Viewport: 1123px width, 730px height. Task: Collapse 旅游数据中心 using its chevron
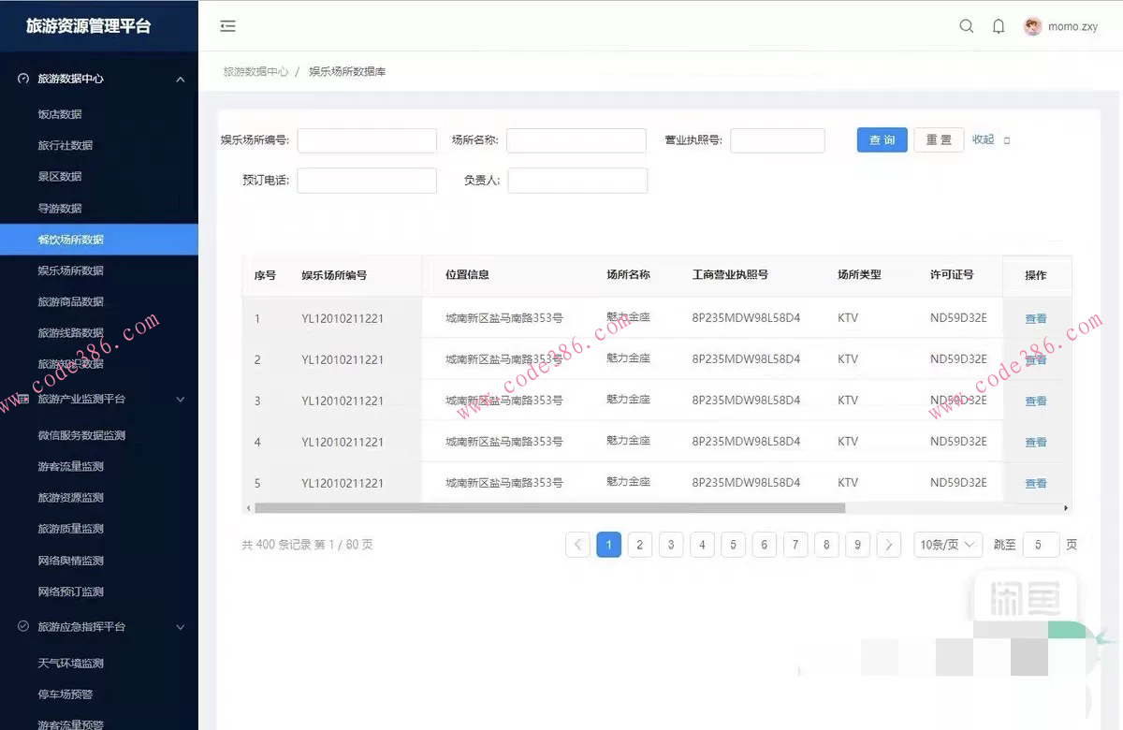point(180,79)
